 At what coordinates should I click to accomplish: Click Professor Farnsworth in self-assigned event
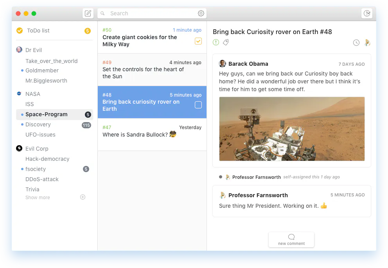point(257,177)
